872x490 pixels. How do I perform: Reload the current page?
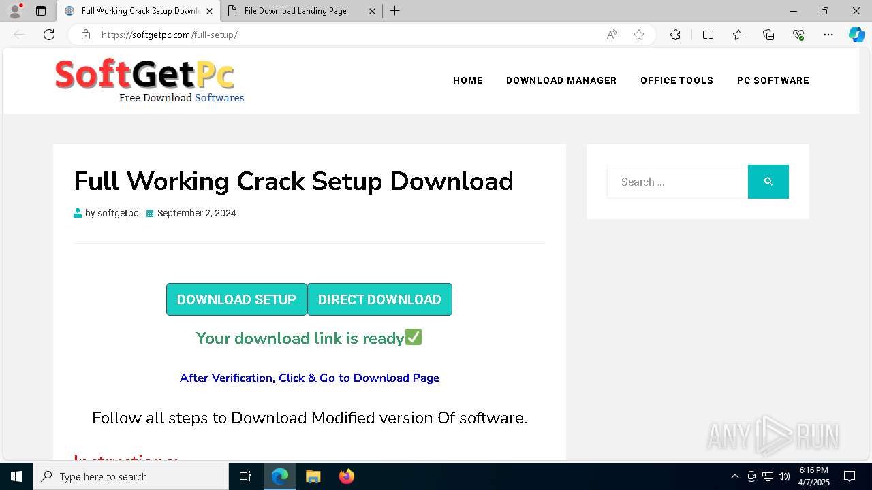(49, 35)
